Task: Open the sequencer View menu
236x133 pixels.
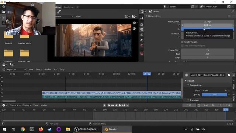Action: 31,69
